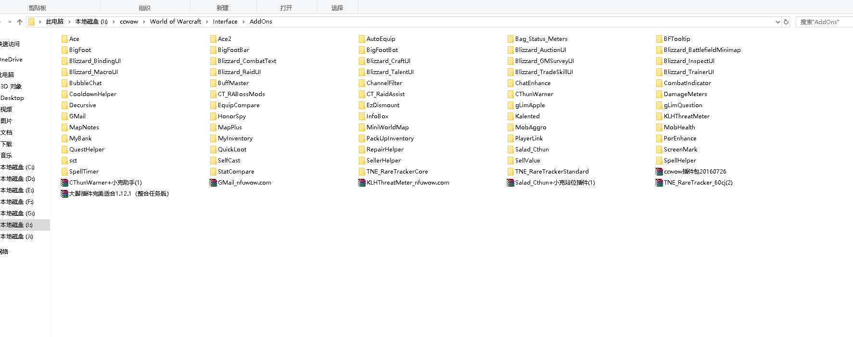This screenshot has width=853, height=337.
Task: Select the TNE_RareTracker_60cj(2) archive icon
Action: click(x=659, y=183)
